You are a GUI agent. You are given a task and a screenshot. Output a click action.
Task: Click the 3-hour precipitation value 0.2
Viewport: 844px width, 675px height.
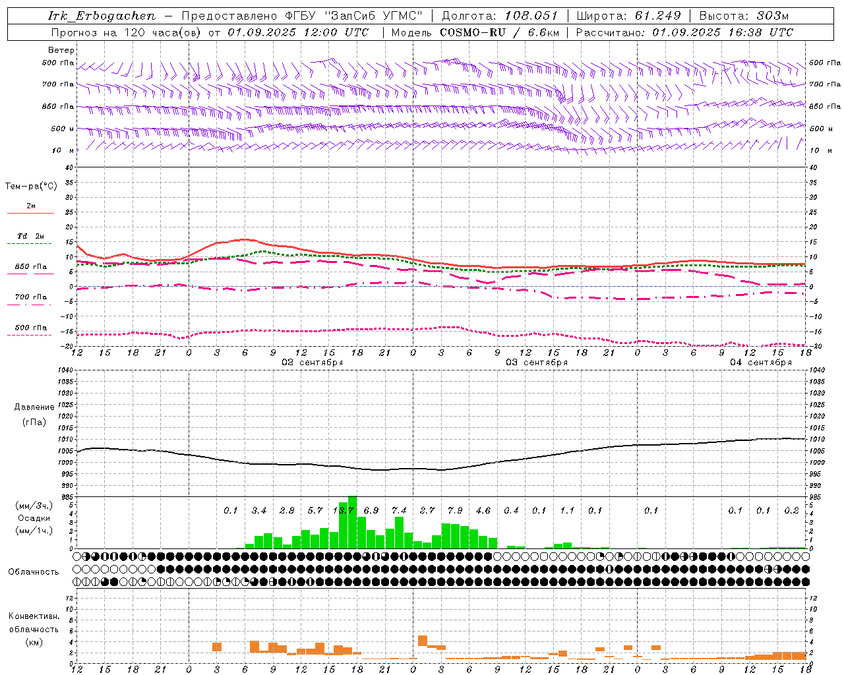point(791,510)
